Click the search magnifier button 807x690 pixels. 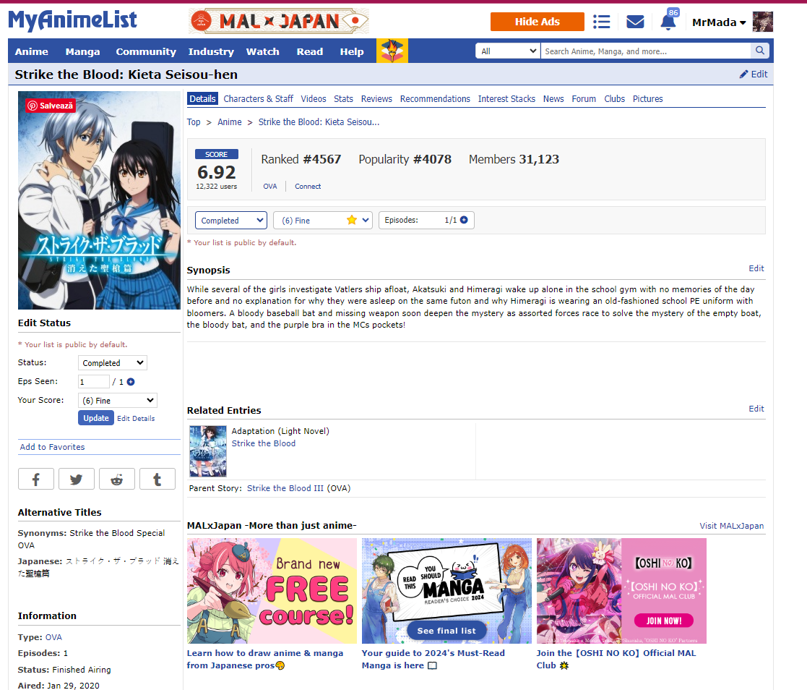click(759, 51)
